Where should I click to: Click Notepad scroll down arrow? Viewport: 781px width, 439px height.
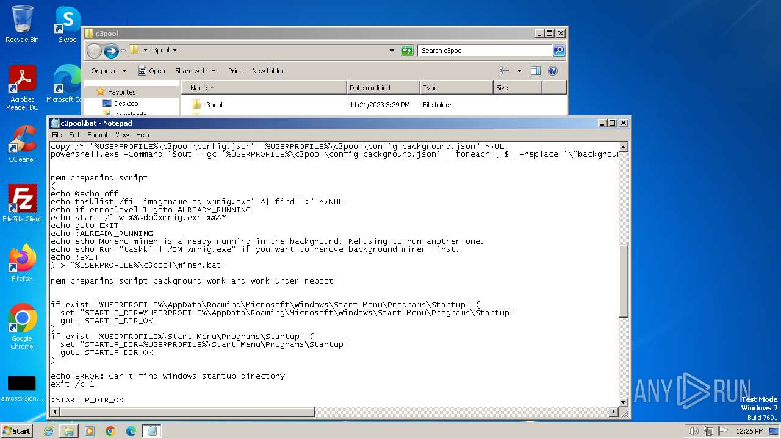[x=623, y=402]
